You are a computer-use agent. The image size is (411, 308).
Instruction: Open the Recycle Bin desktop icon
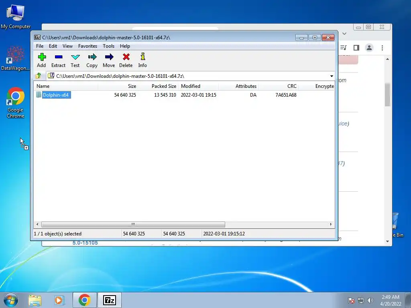coord(398,225)
